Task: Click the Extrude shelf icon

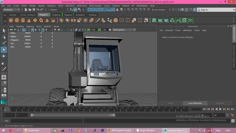Action: point(104,20)
